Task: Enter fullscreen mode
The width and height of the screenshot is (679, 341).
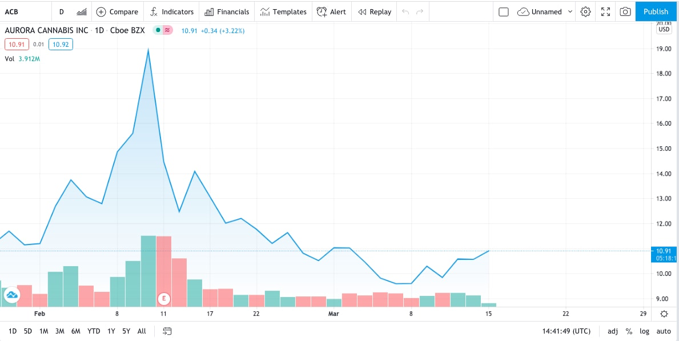Action: [x=605, y=11]
